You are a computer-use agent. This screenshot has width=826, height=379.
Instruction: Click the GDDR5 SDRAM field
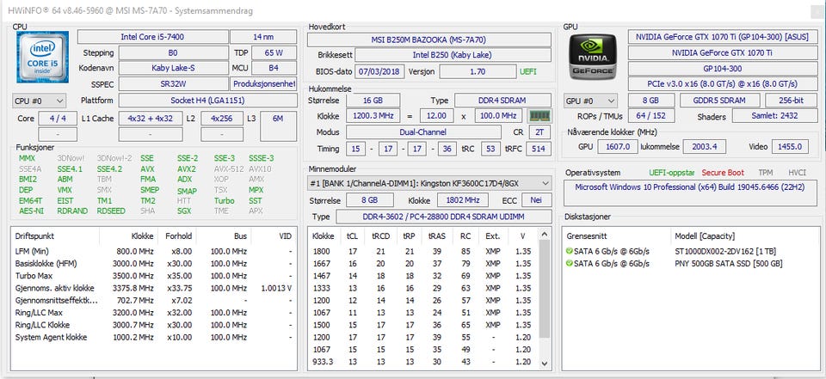coord(719,101)
